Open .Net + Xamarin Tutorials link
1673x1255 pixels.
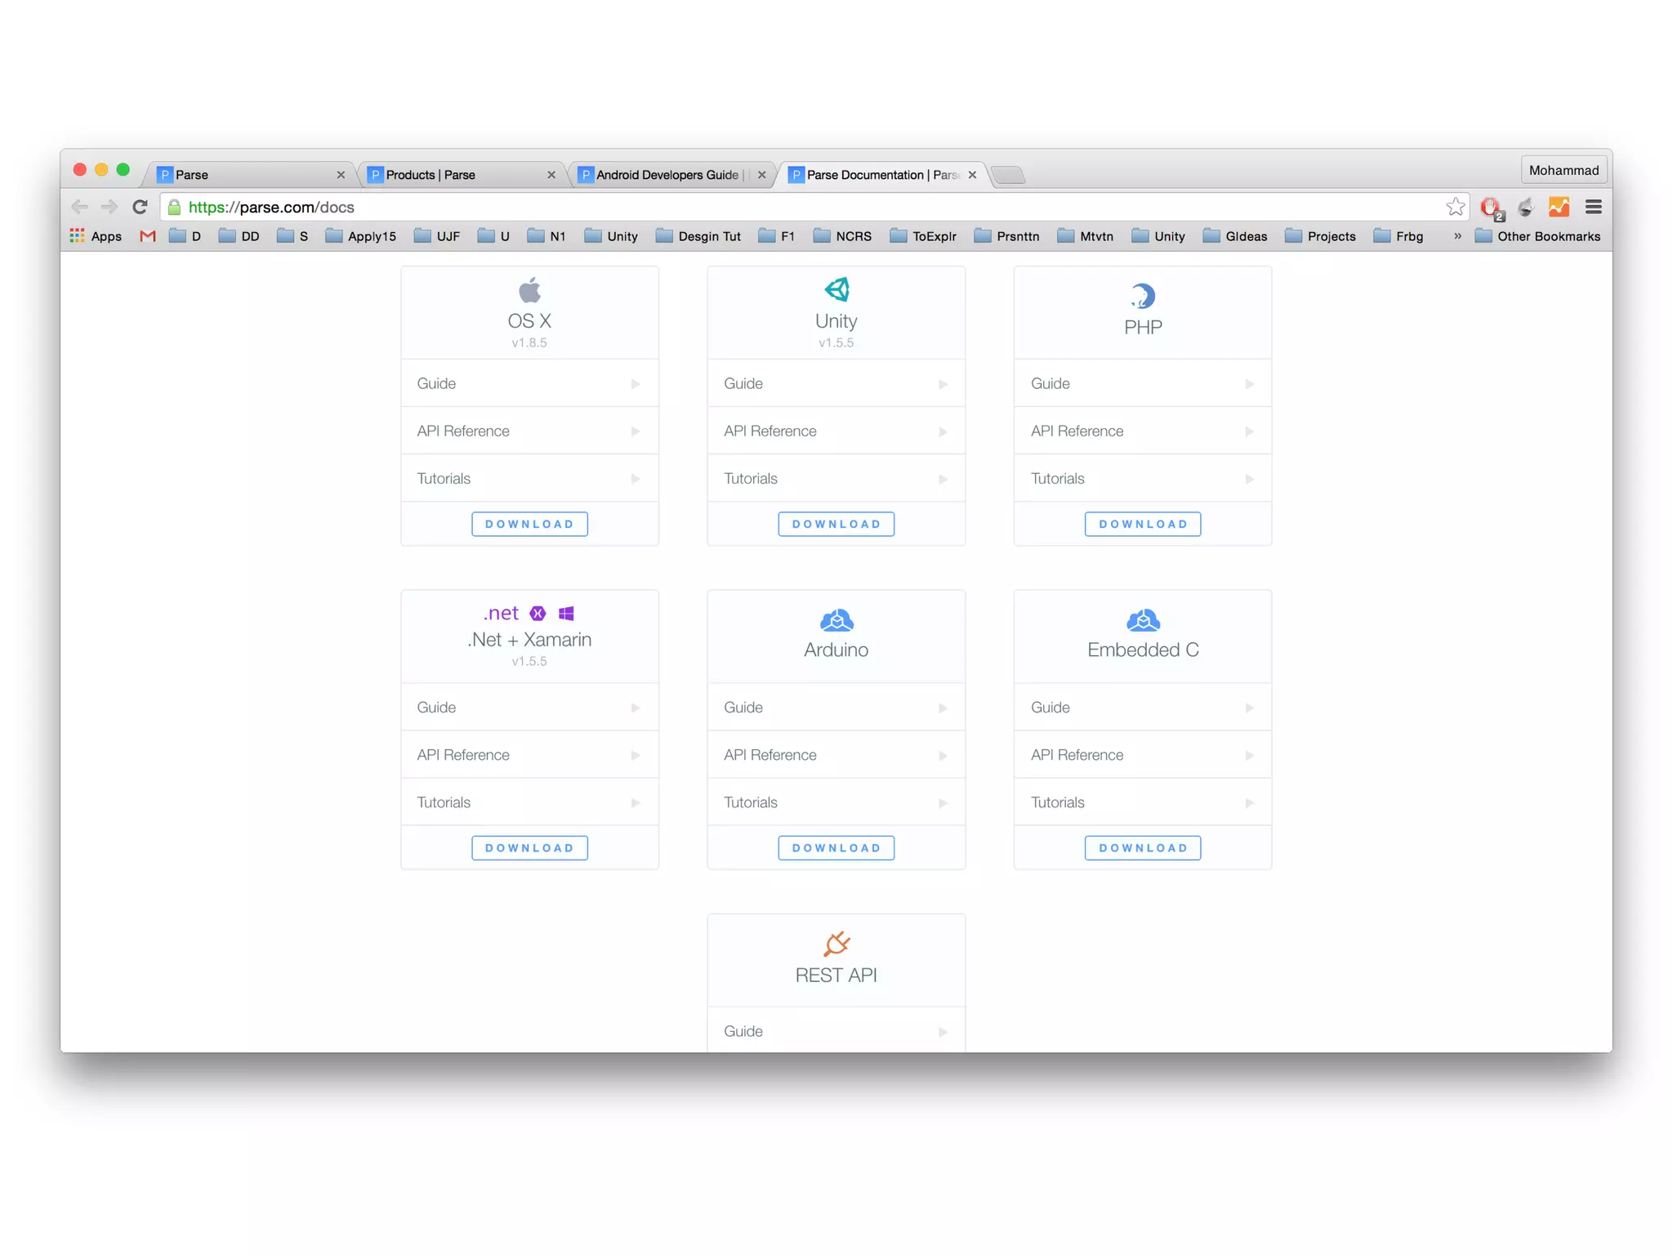click(x=529, y=802)
